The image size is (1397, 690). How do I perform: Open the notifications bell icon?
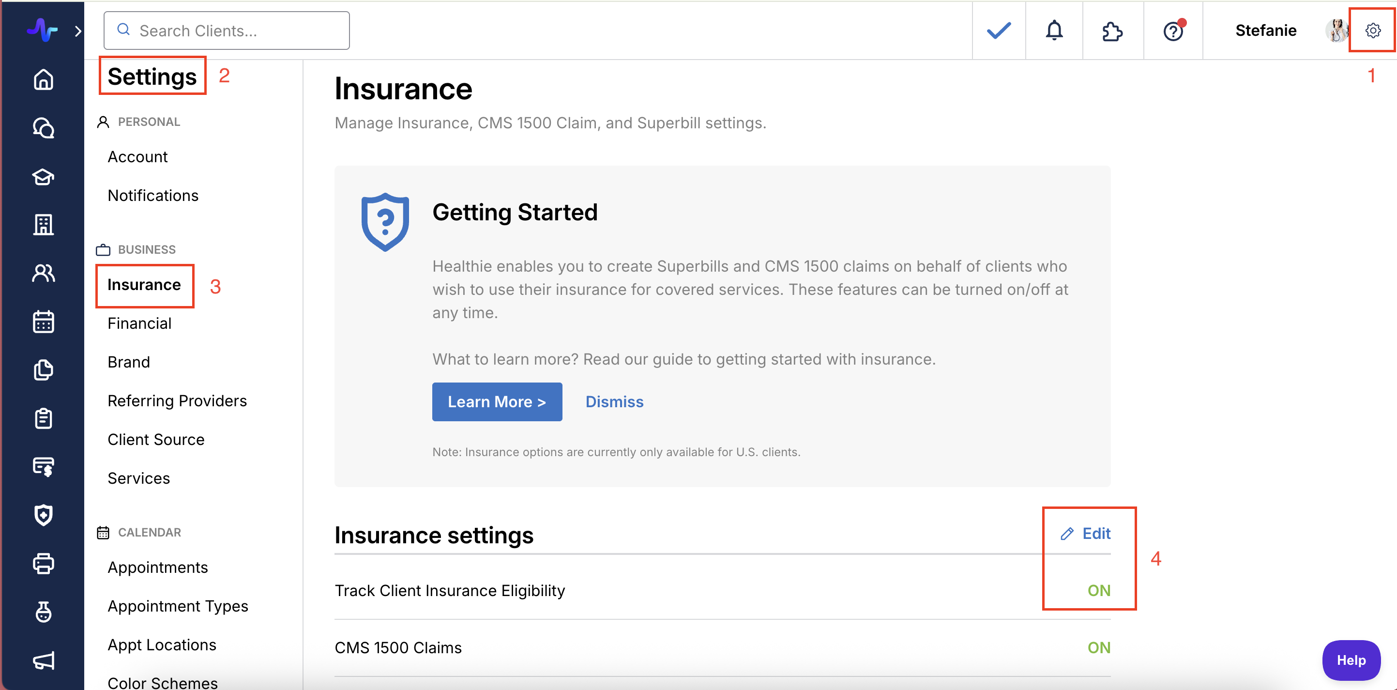1054,31
